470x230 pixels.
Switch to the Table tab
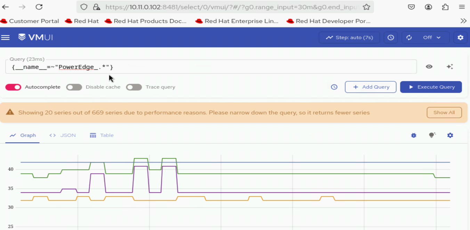click(x=102, y=135)
